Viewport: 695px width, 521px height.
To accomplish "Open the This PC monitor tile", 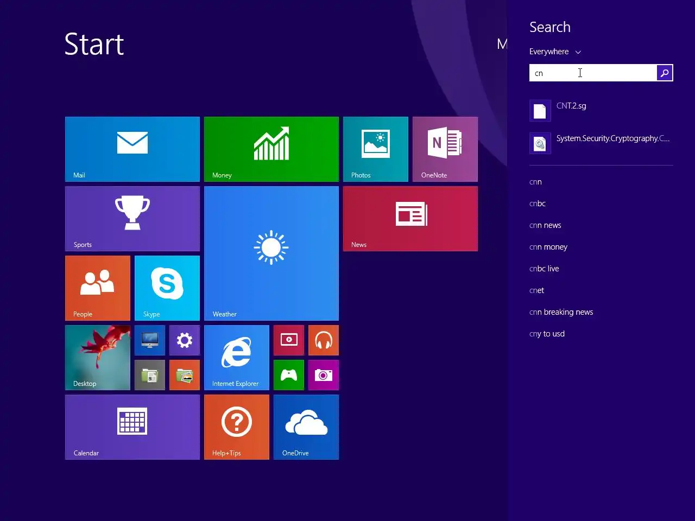I will (x=150, y=340).
